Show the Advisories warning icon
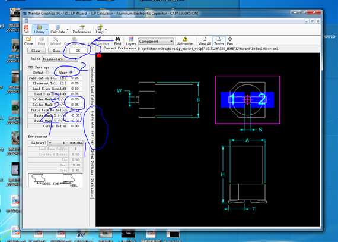The width and height of the screenshot is (338, 242). pos(185,41)
